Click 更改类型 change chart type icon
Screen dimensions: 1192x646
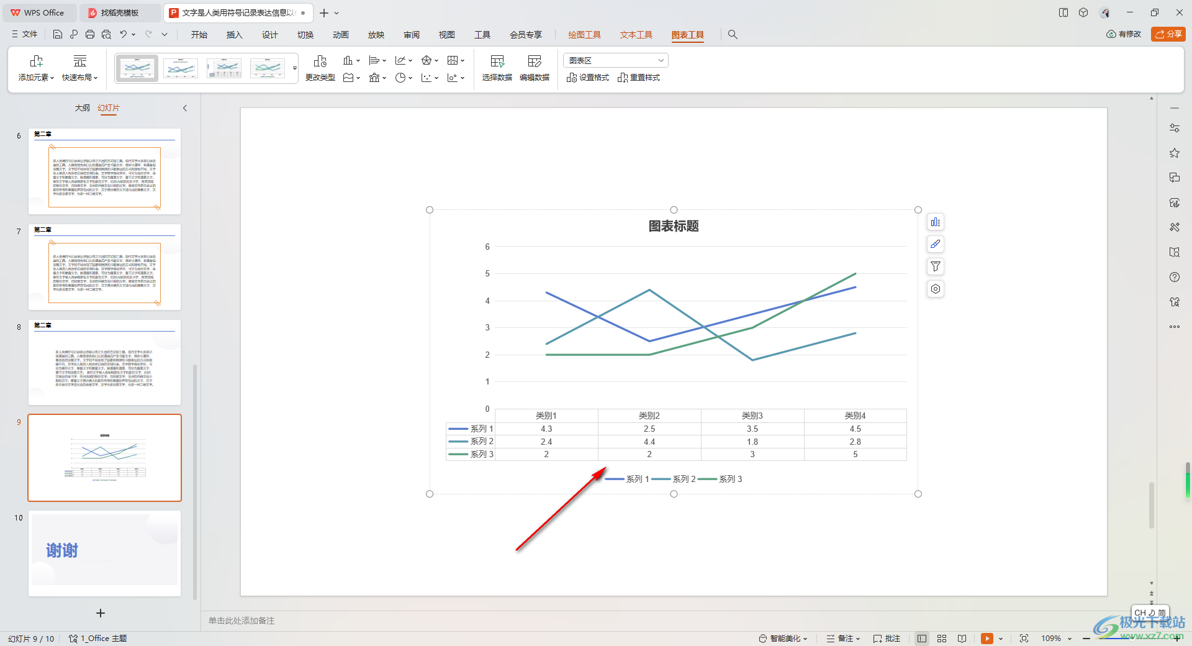pos(320,68)
